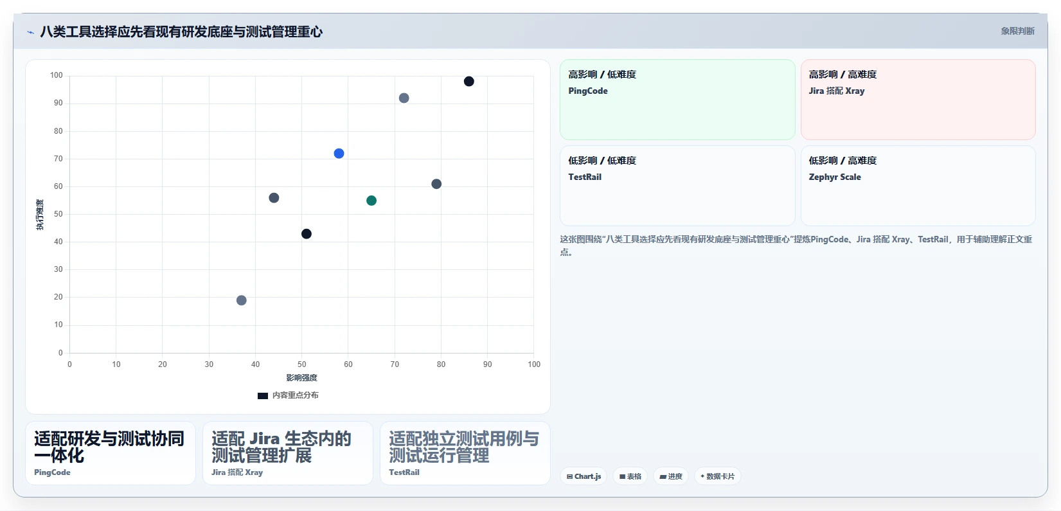Click the lowest gray point near 19

[242, 300]
